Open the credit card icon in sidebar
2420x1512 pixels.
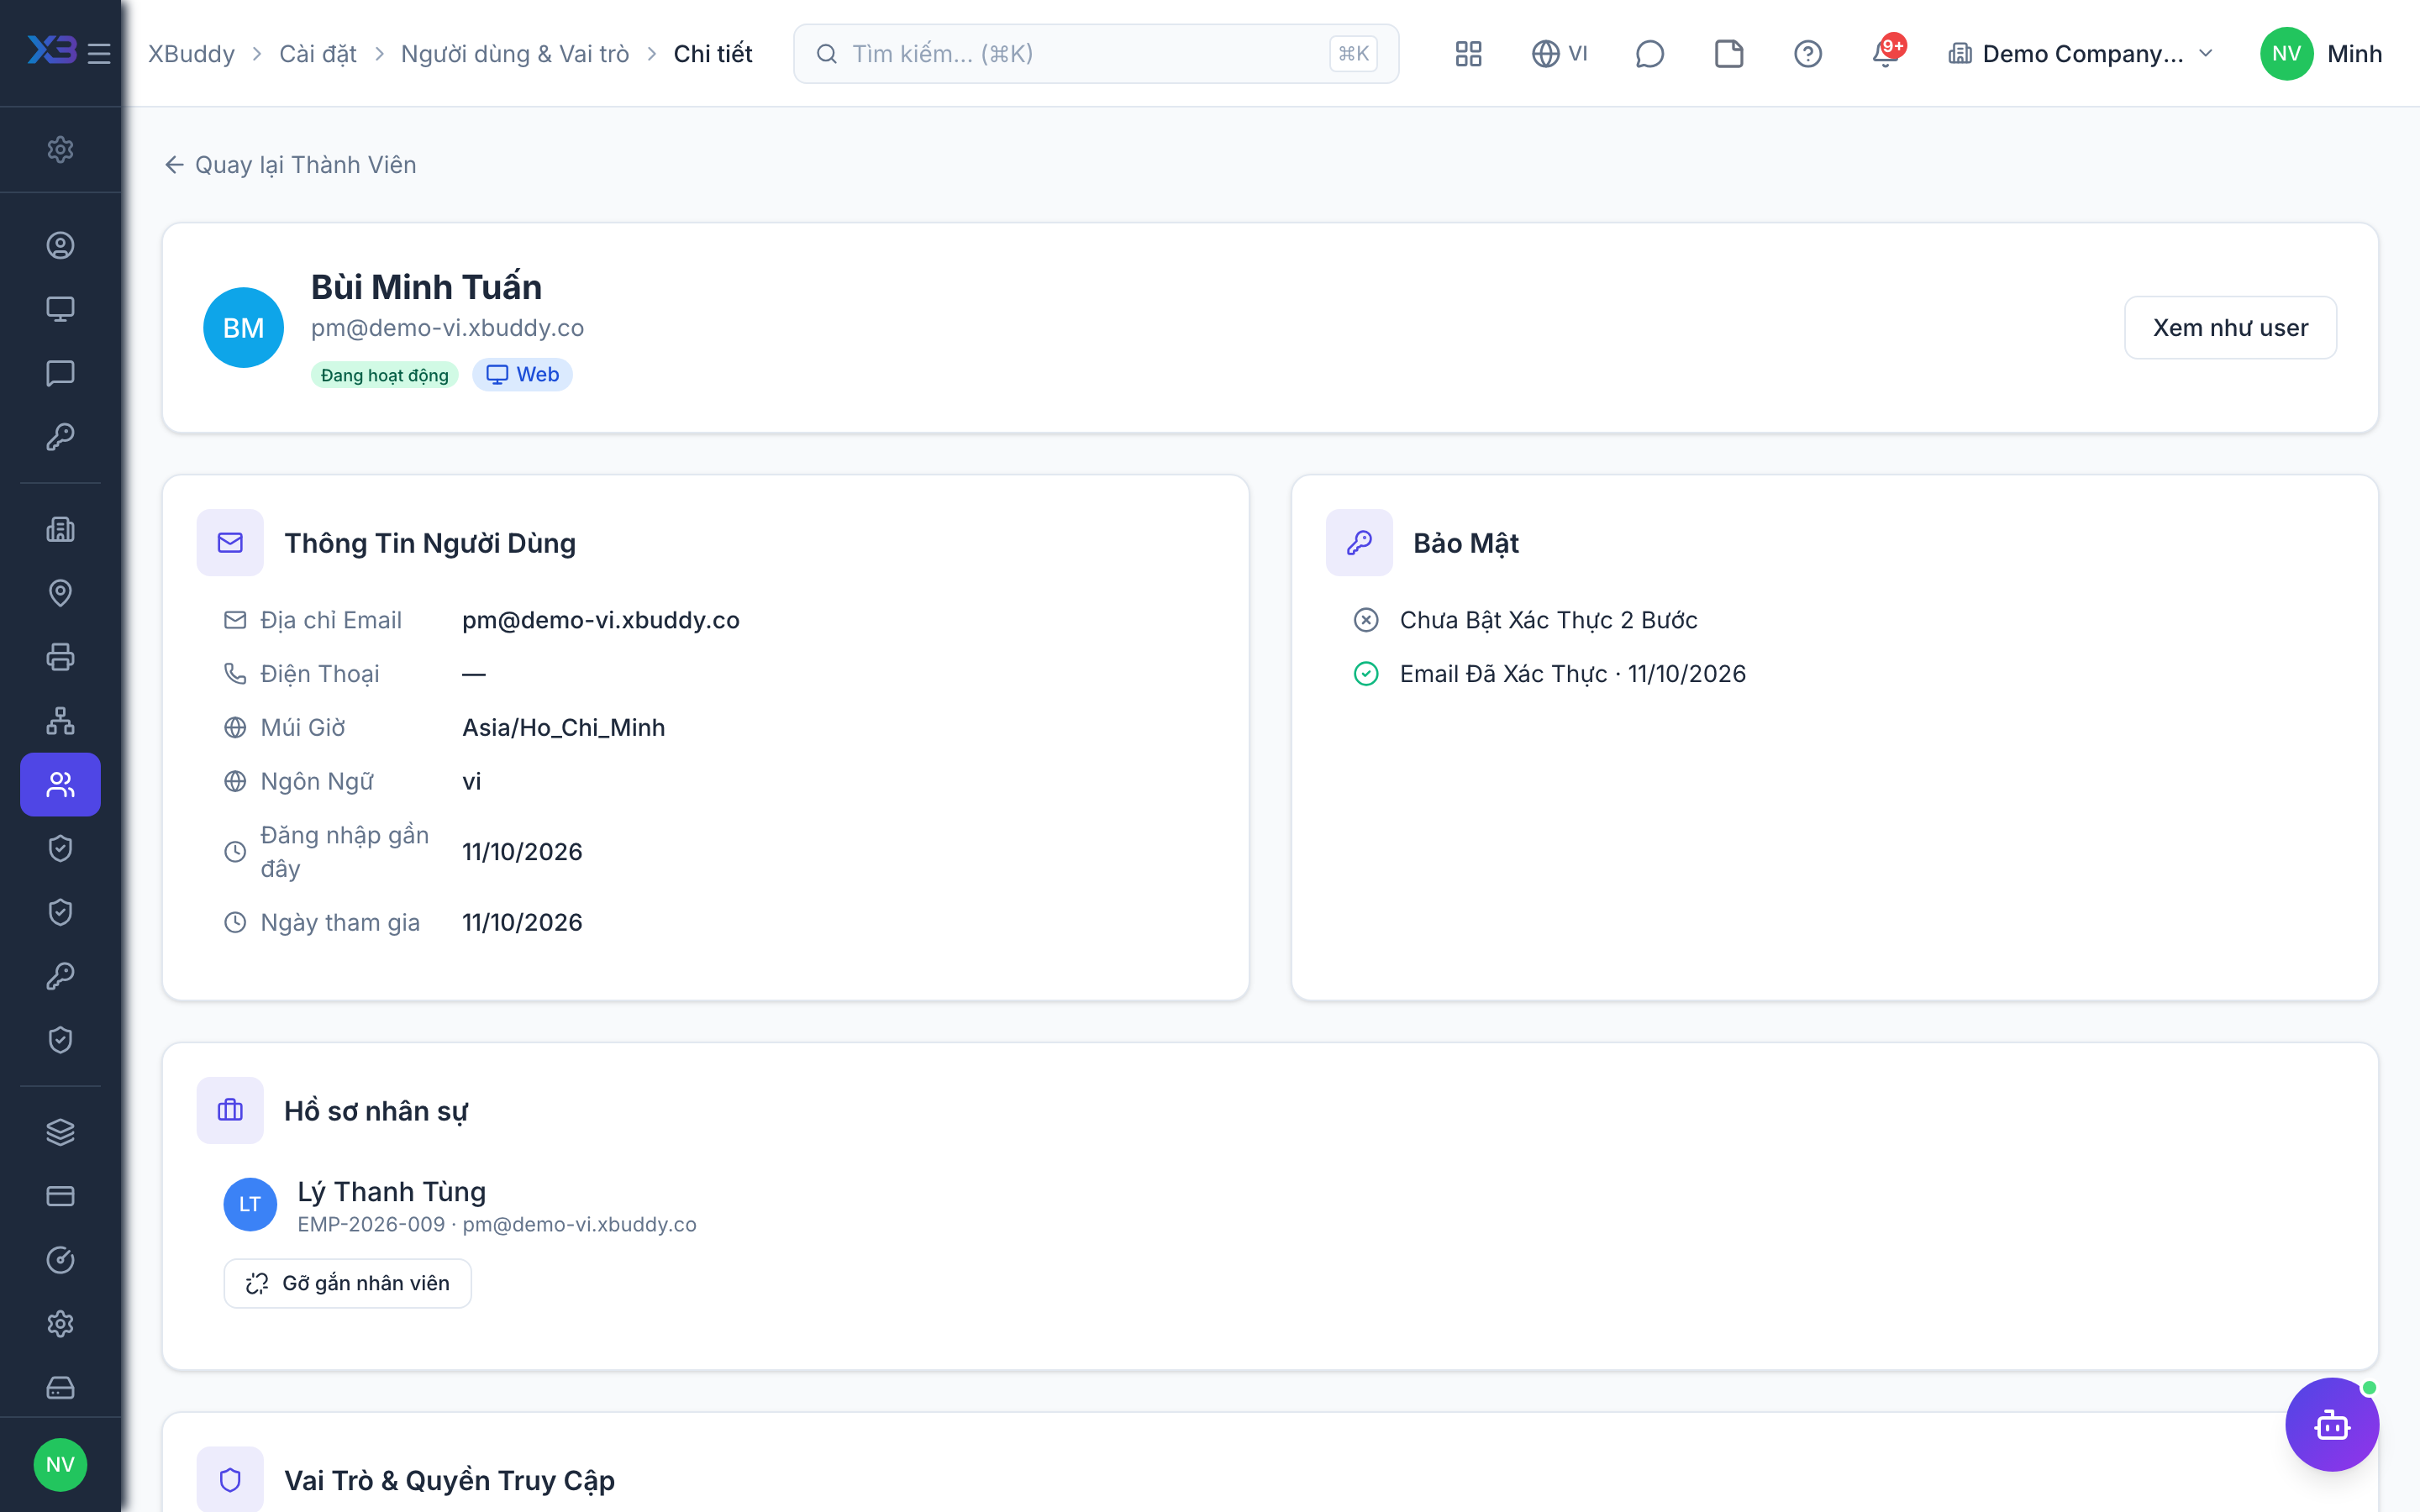60,1196
